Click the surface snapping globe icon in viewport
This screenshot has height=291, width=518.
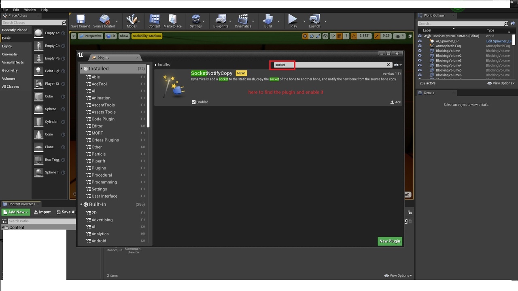pos(325,36)
